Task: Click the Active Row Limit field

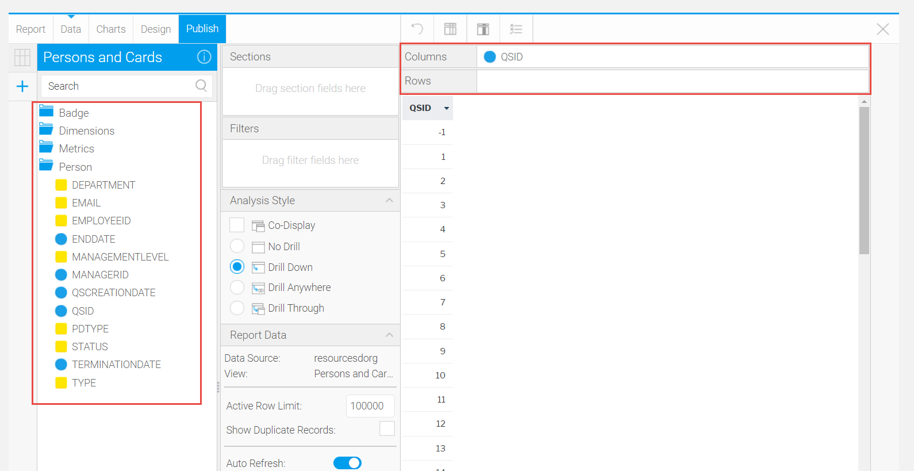Action: [x=370, y=405]
